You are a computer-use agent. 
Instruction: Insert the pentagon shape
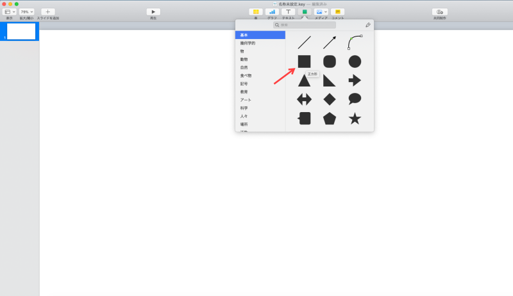[x=329, y=119]
